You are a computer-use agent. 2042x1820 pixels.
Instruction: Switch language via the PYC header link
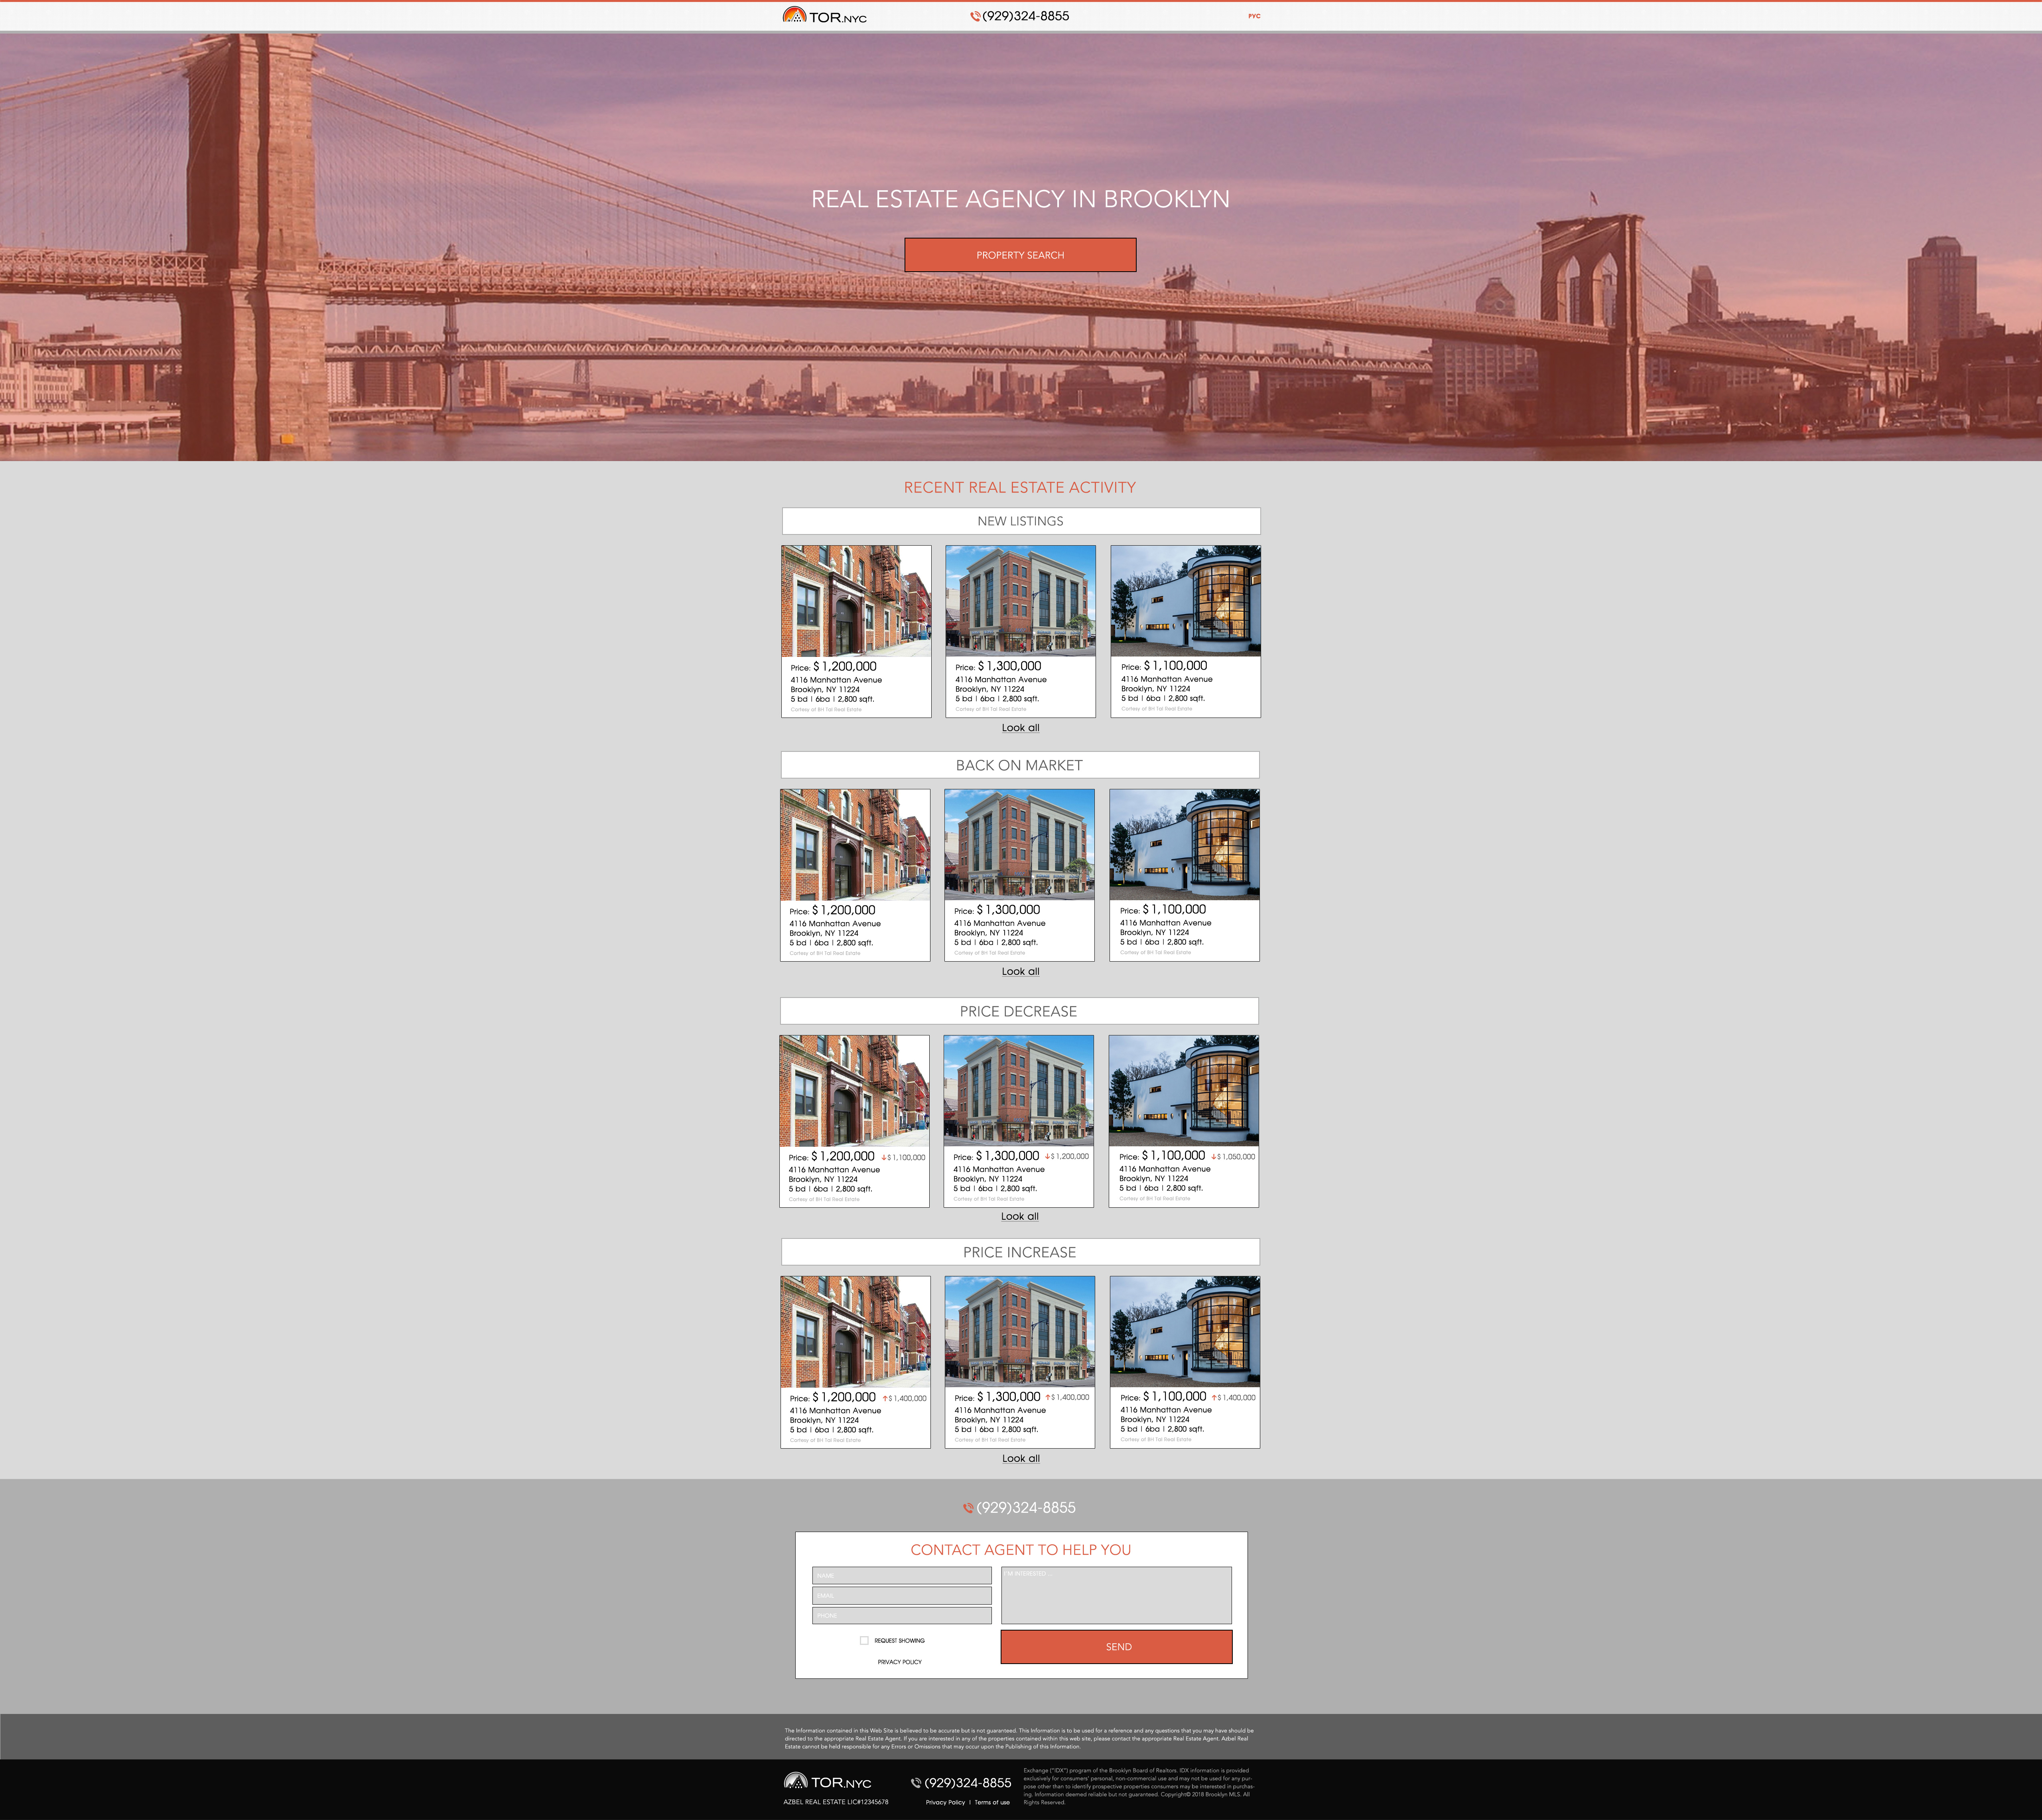1254,16
